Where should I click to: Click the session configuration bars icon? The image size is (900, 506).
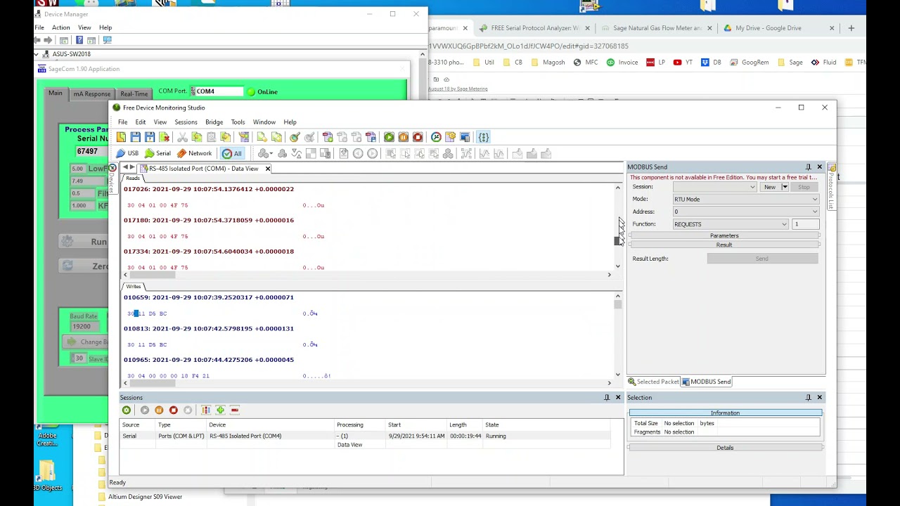coord(206,410)
